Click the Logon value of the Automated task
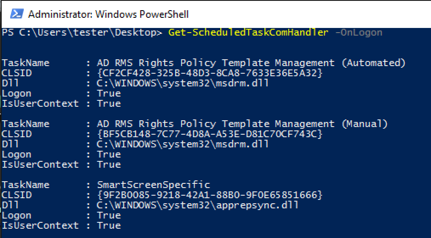The image size is (431, 238). pos(108,93)
